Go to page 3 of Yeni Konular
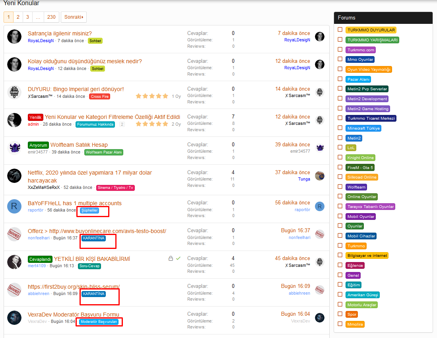437x338 pixels. [x=27, y=17]
